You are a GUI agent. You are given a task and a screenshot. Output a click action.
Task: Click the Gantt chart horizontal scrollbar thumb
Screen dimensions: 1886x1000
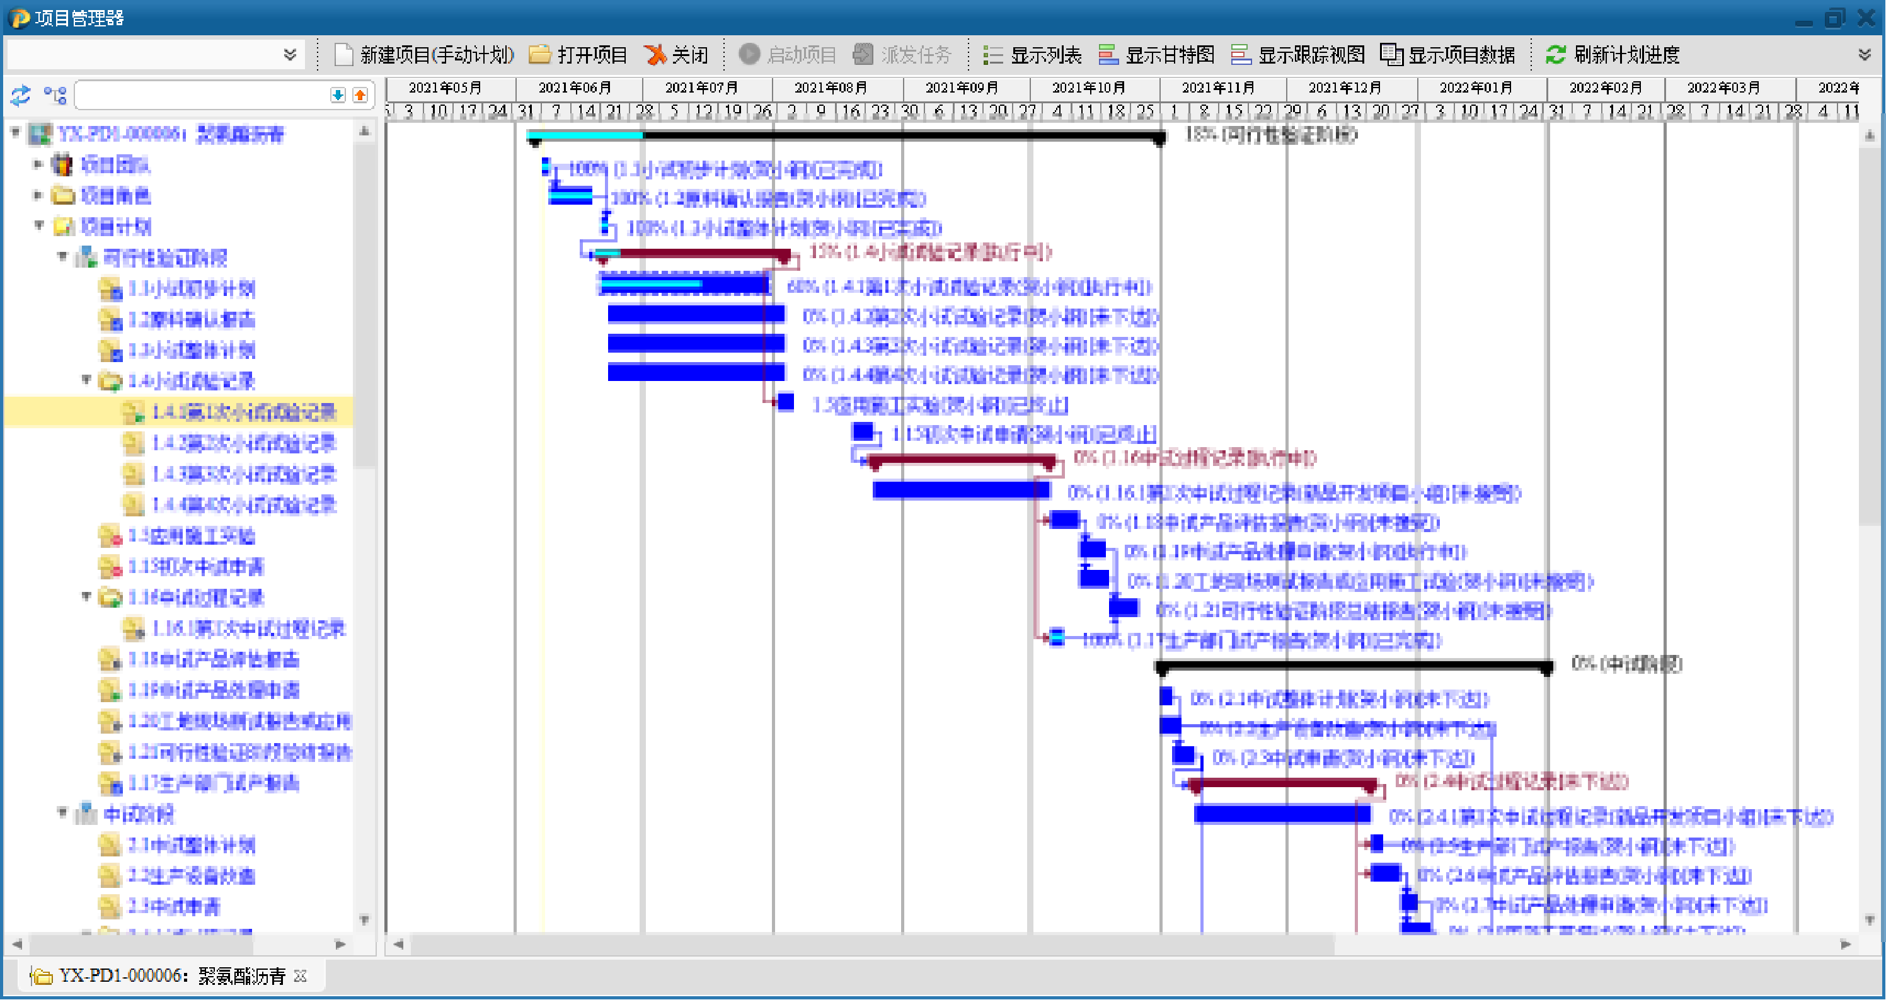(x=871, y=945)
